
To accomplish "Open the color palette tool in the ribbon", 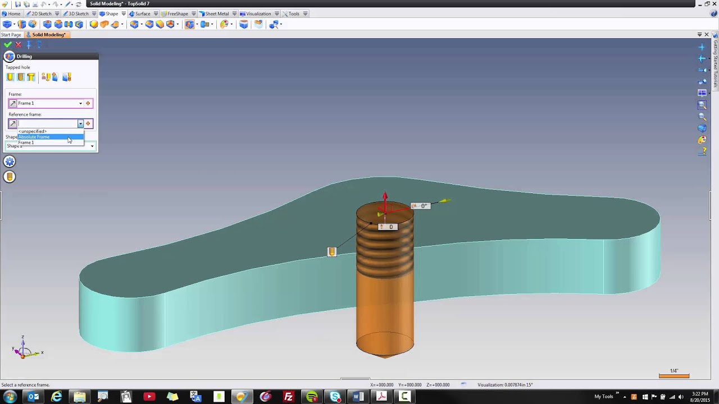I will point(224,24).
